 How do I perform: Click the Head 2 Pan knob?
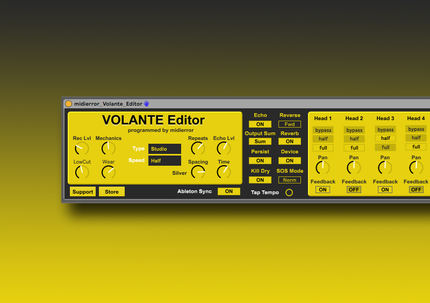(x=354, y=168)
